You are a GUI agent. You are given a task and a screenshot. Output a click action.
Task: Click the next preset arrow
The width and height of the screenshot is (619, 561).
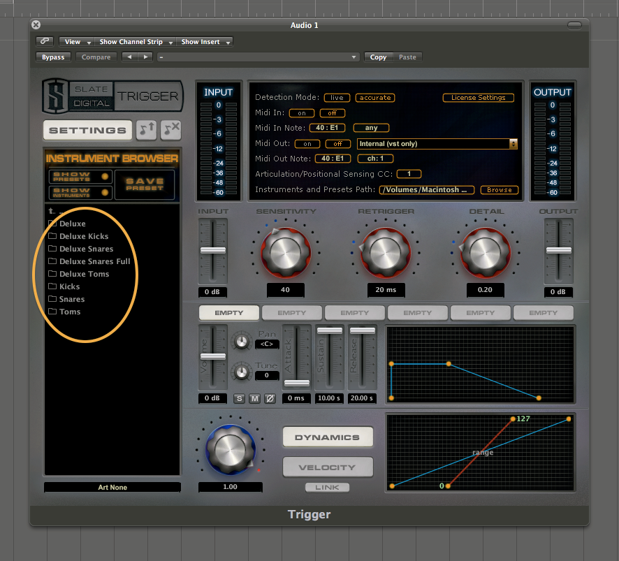145,57
